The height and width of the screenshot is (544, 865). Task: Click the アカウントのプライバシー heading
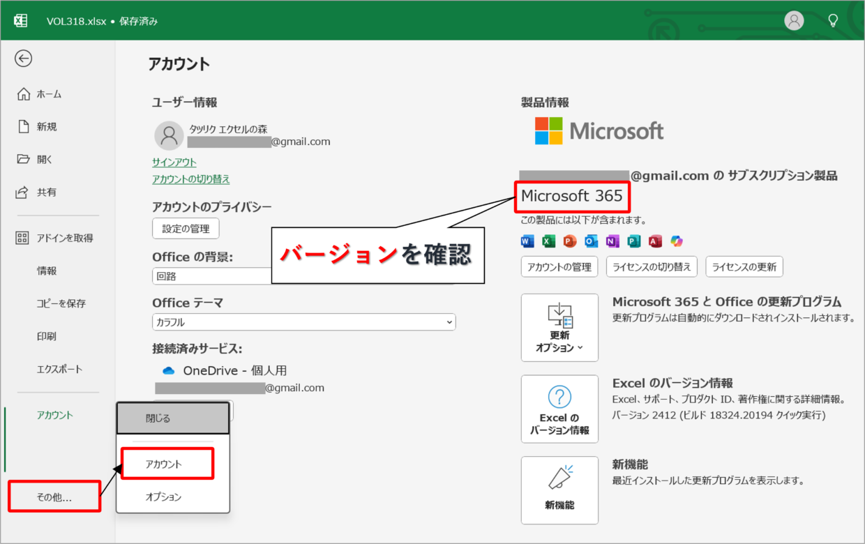click(x=212, y=207)
